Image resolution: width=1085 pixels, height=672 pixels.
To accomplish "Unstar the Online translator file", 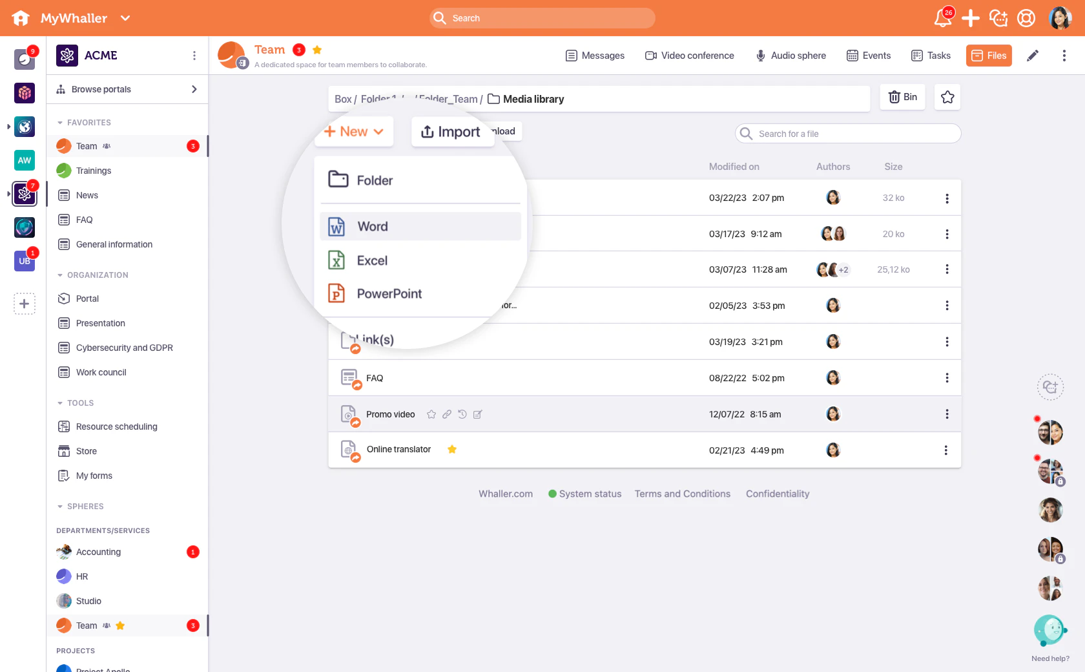I will pos(452,450).
